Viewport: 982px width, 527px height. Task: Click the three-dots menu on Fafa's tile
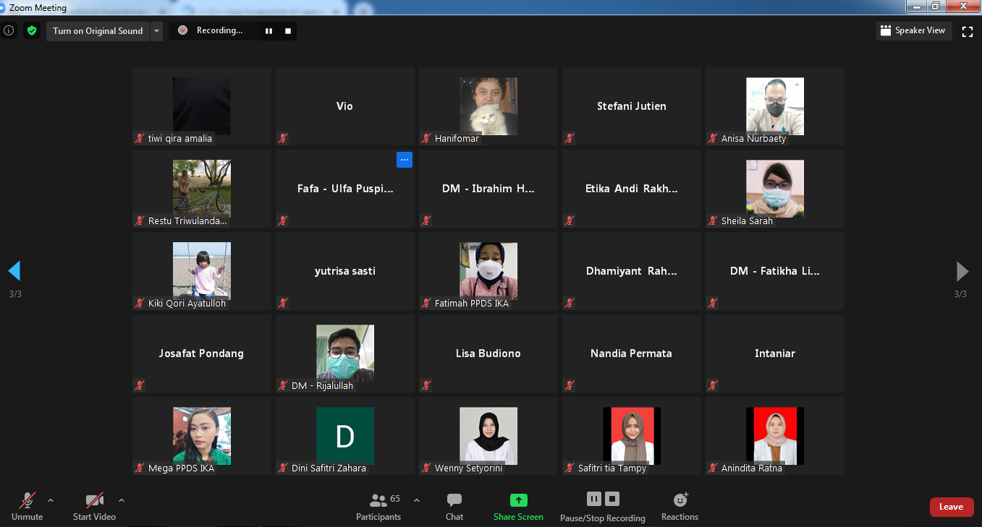[x=405, y=160]
